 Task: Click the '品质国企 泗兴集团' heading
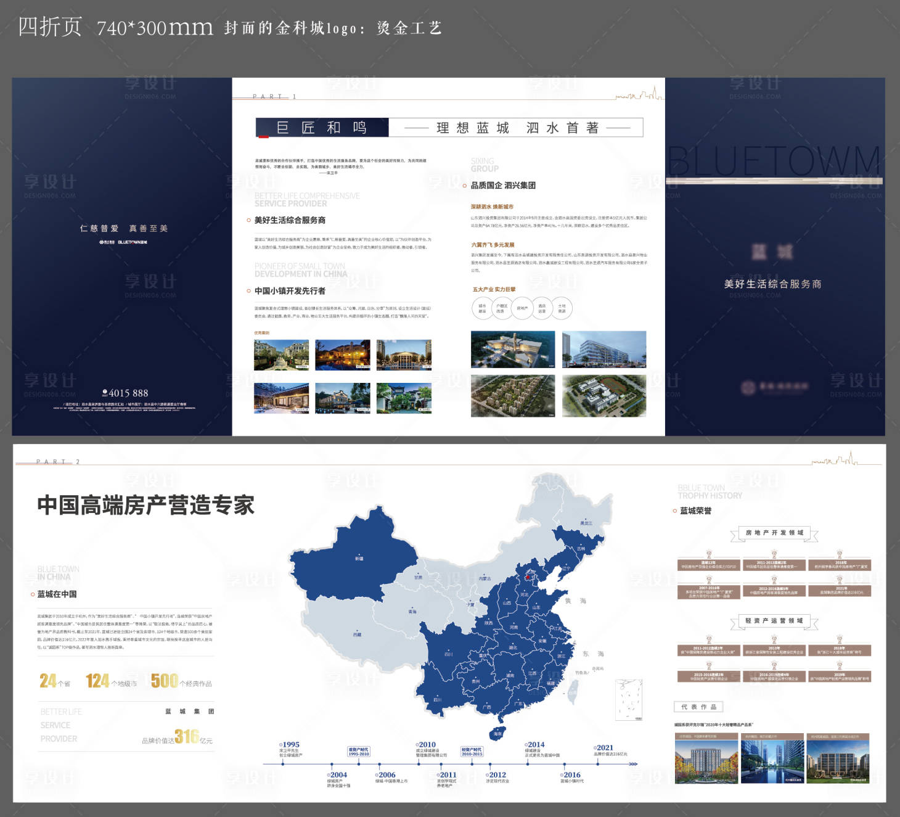[x=503, y=186]
